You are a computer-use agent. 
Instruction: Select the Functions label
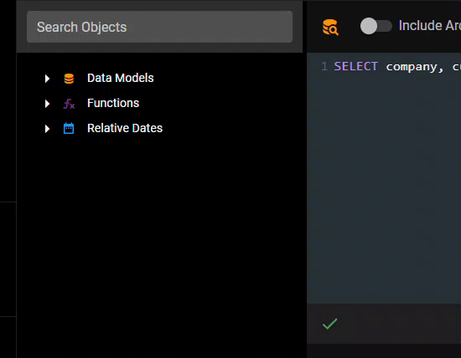113,103
